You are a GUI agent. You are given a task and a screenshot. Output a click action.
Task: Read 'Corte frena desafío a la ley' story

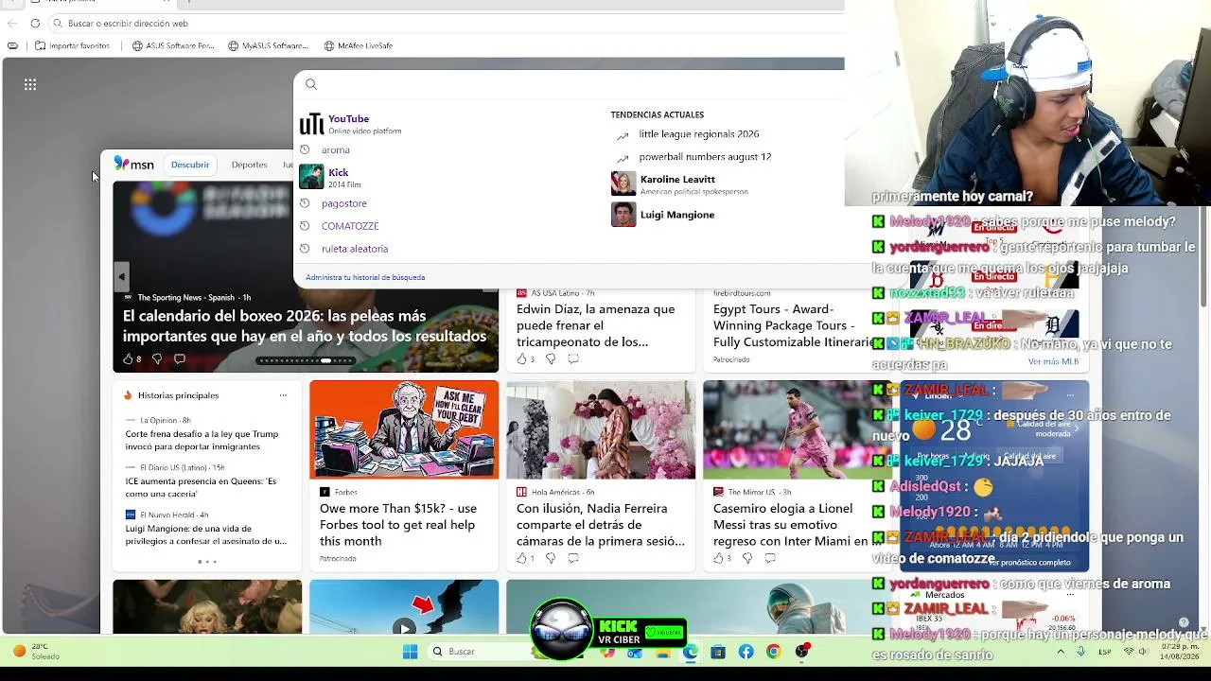[202, 441]
